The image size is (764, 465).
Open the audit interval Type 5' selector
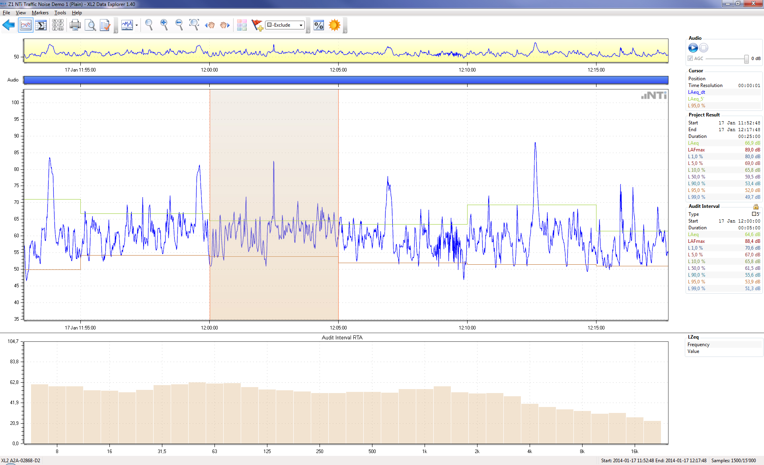point(756,214)
